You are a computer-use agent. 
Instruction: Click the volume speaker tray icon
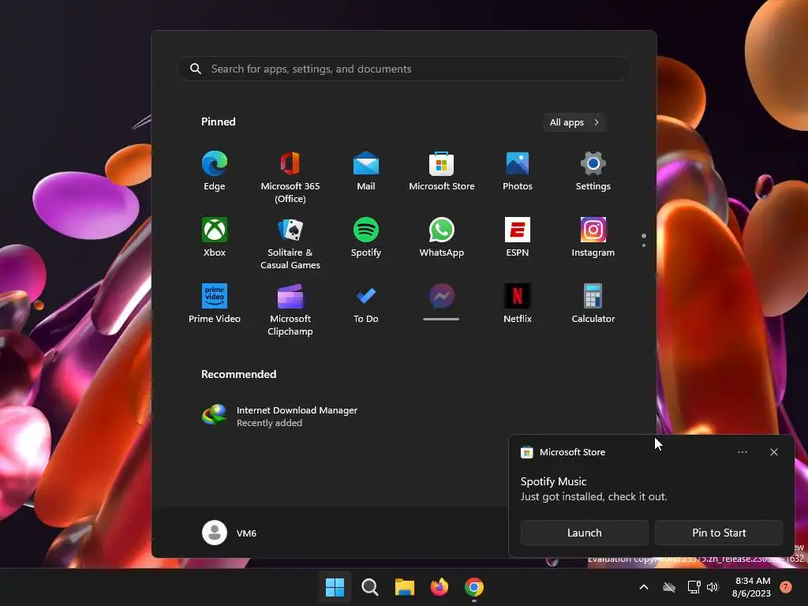(713, 587)
